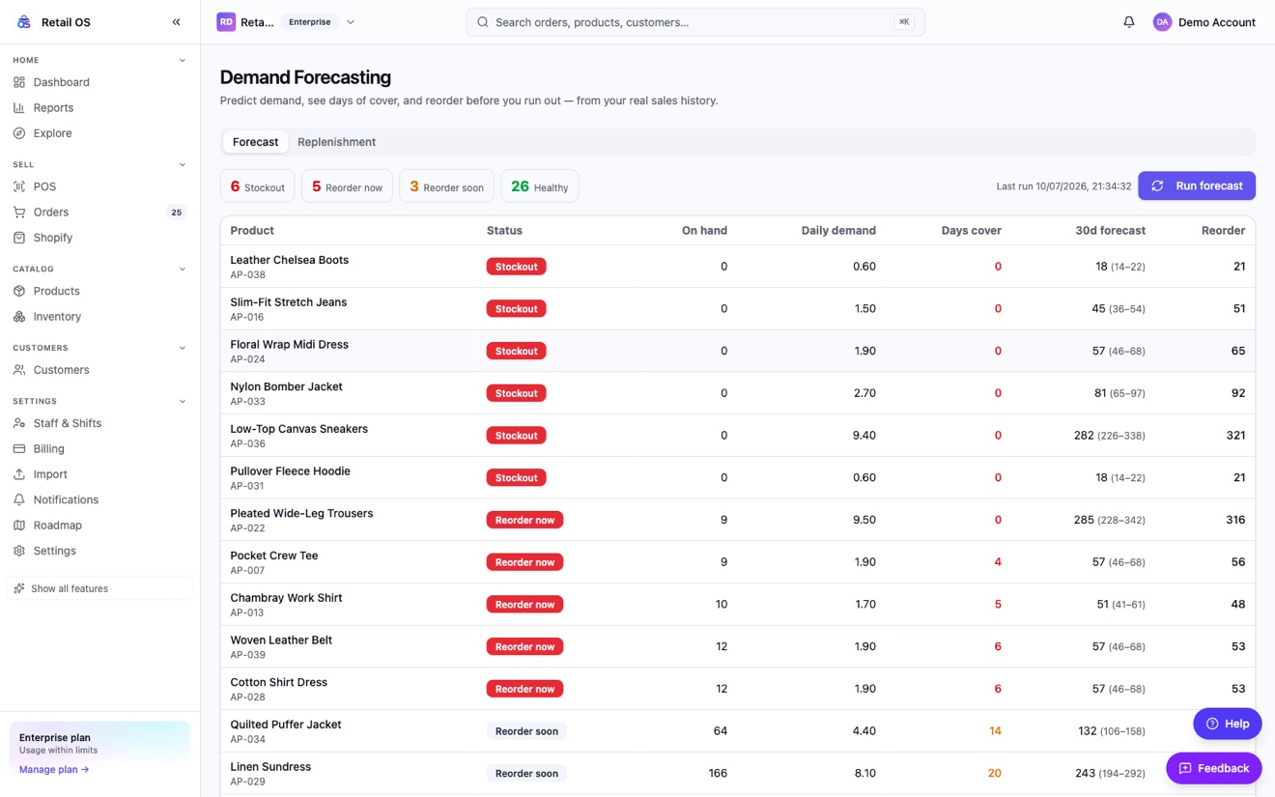Click the Roadmap map icon
Viewport: 1275px width, 797px height.
click(19, 526)
